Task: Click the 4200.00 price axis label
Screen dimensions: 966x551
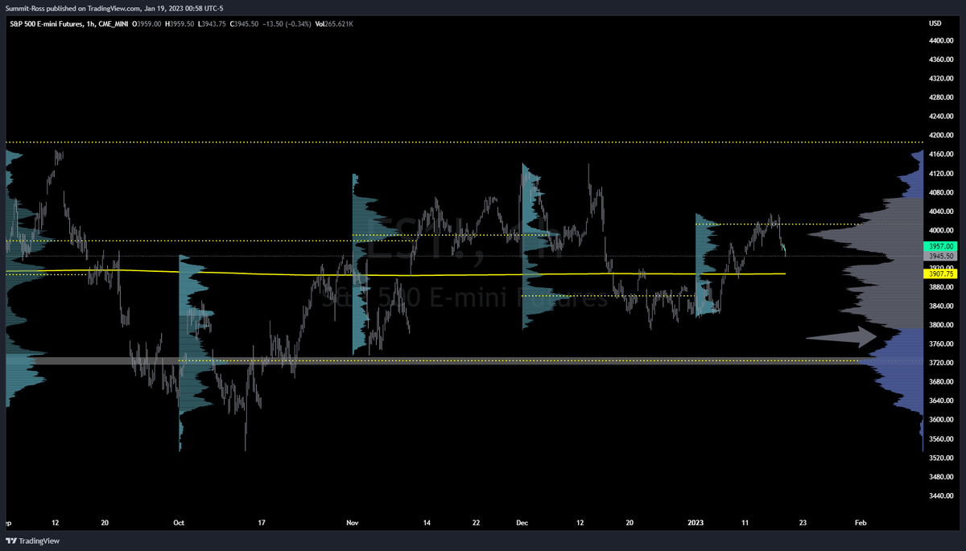Action: [940, 136]
